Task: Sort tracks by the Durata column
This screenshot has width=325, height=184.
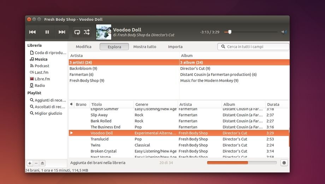Action: click(x=273, y=104)
